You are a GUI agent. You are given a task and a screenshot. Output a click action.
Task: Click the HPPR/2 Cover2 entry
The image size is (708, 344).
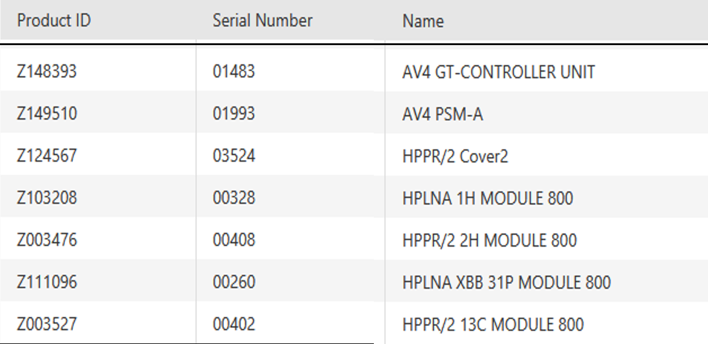(x=455, y=156)
